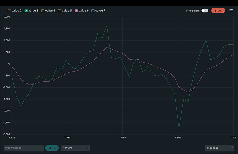
Task: Click the highest peak of pink line
Action: [107, 47]
